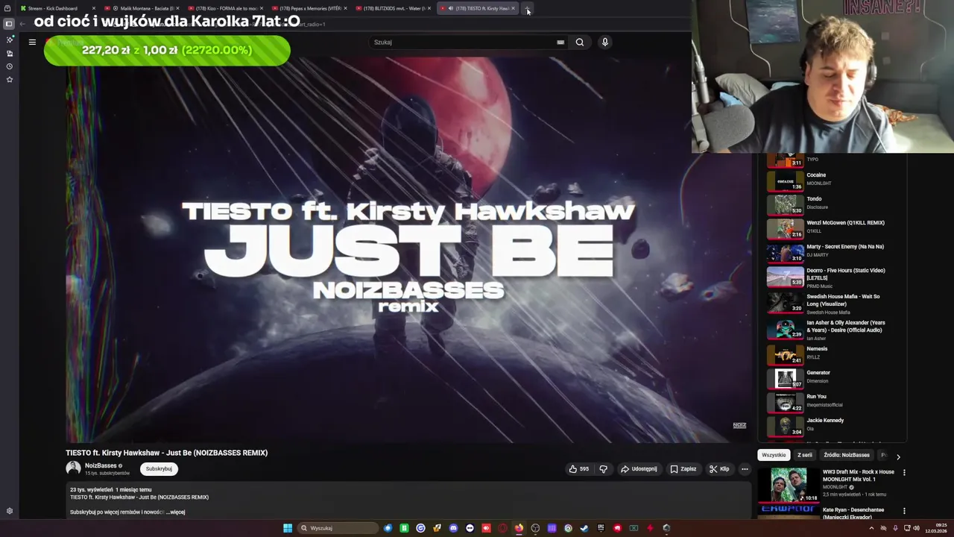
Task: Click the Klip clip button
Action: click(719, 469)
